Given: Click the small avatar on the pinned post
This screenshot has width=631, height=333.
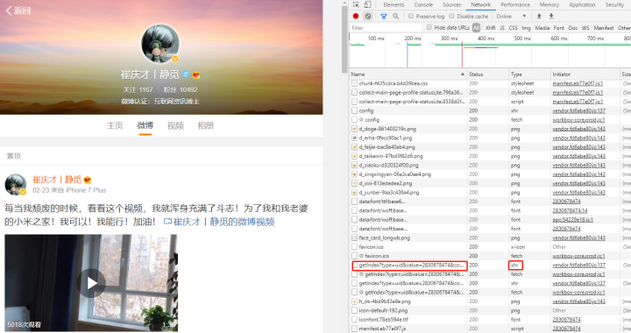Looking at the screenshot, I should pyautogui.click(x=15, y=184).
